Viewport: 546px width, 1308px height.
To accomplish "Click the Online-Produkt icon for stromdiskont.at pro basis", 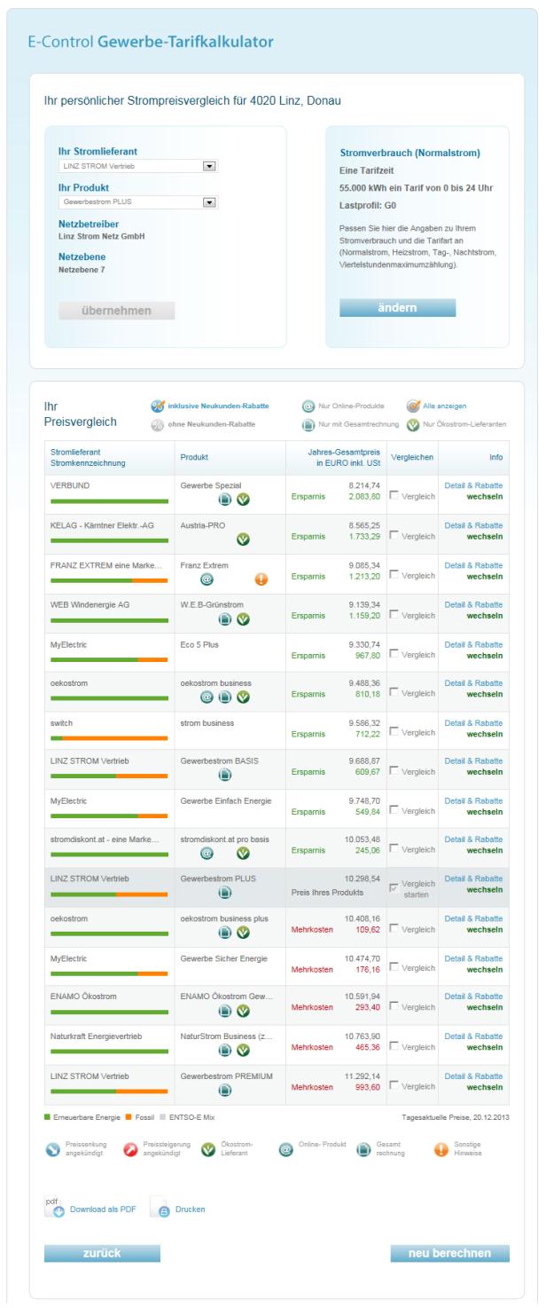I will coord(207,851).
